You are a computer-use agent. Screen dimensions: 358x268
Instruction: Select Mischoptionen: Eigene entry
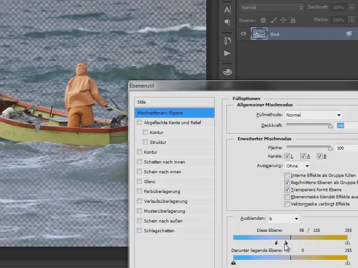click(x=175, y=113)
